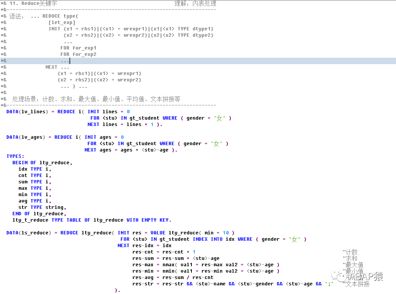Click 'INIT lines = 0' expression
Image resolution: width=396 pixels, height=294 pixels.
(x=108, y=111)
